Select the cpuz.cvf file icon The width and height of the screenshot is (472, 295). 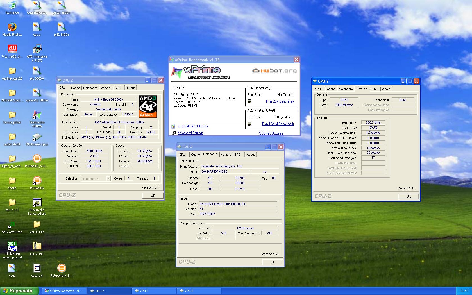coord(37,268)
